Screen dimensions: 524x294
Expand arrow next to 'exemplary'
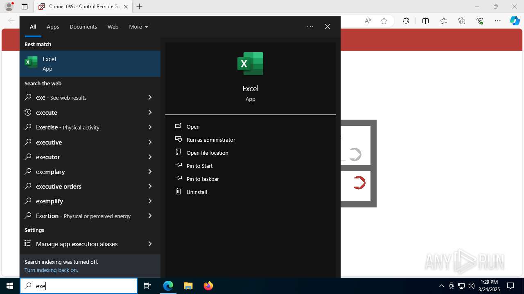tap(150, 171)
